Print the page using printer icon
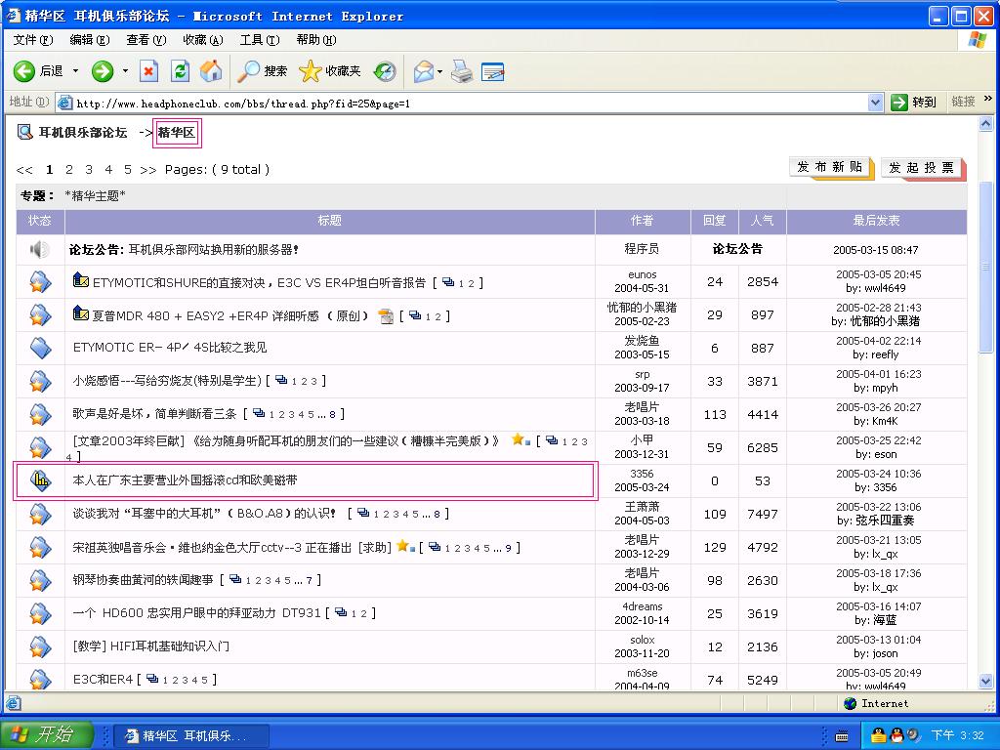Viewport: 1000px width, 750px height. pyautogui.click(x=462, y=70)
